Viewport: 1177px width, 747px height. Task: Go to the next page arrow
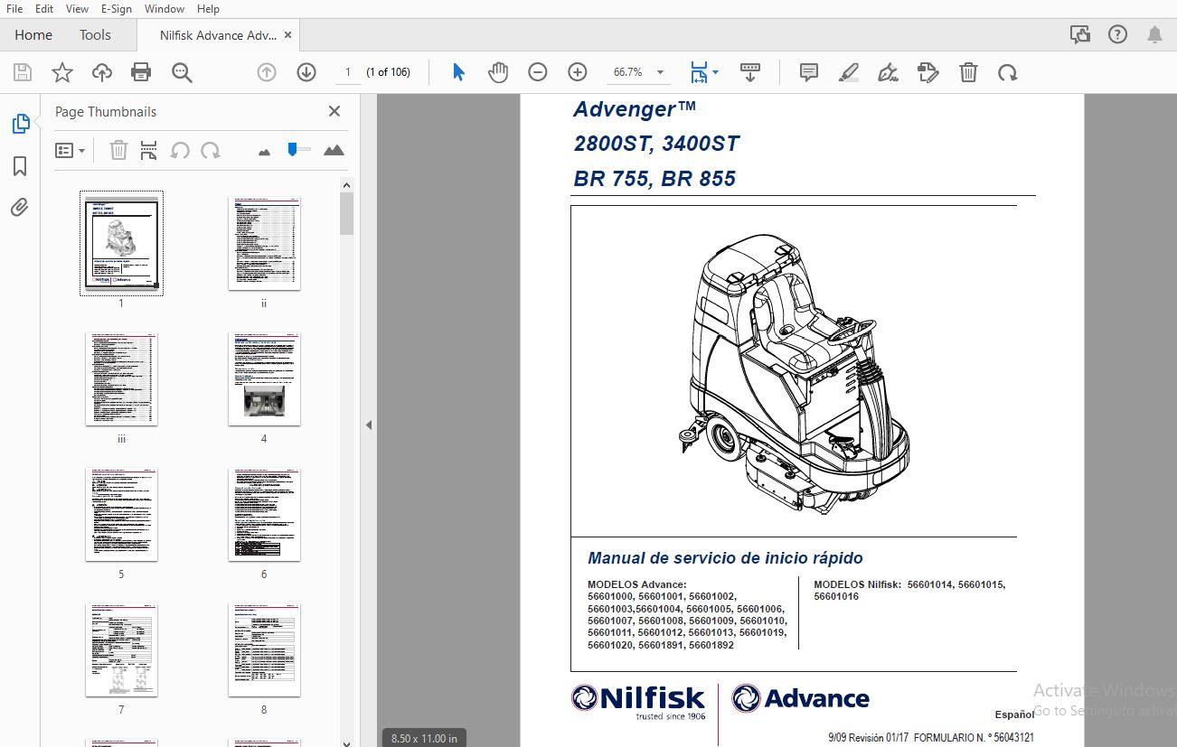(306, 72)
